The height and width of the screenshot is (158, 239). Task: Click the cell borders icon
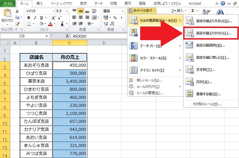[x=29, y=24]
